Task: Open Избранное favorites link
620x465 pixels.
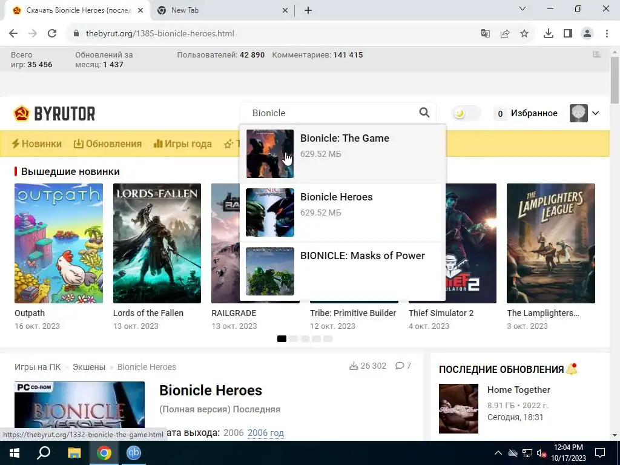Action: click(x=534, y=113)
